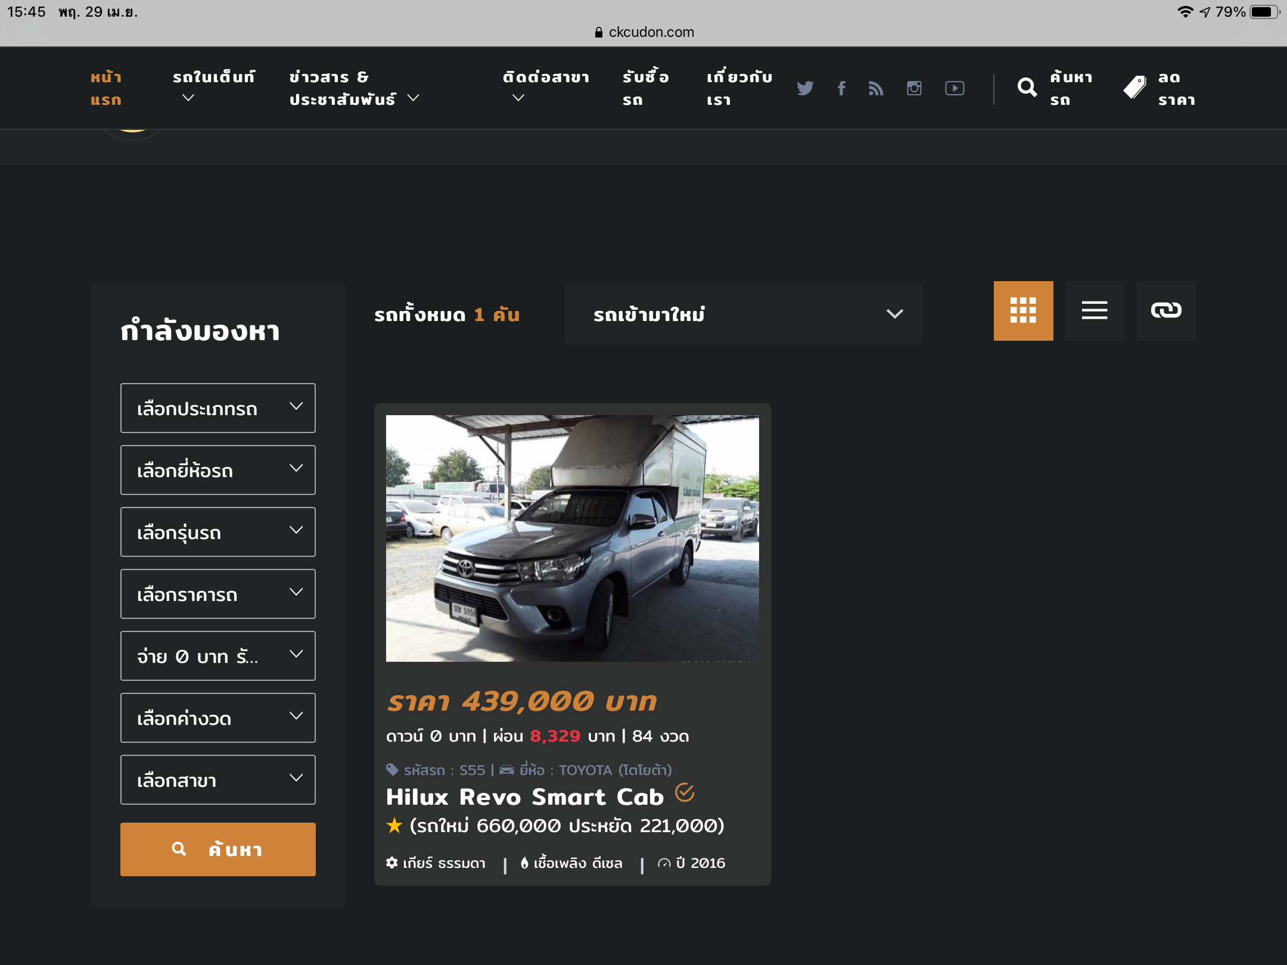Open the เลือกสาขา branch dropdown
Viewport: 1287px width, 965px height.
coord(217,780)
